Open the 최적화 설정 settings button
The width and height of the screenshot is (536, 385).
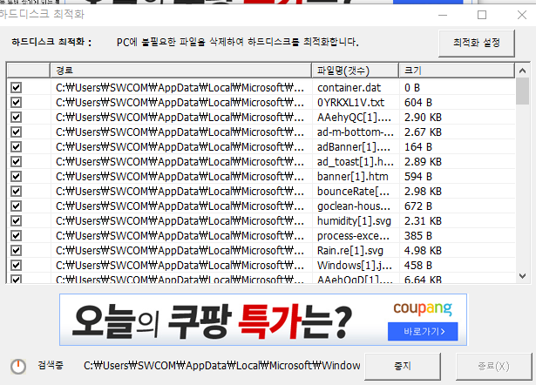477,43
